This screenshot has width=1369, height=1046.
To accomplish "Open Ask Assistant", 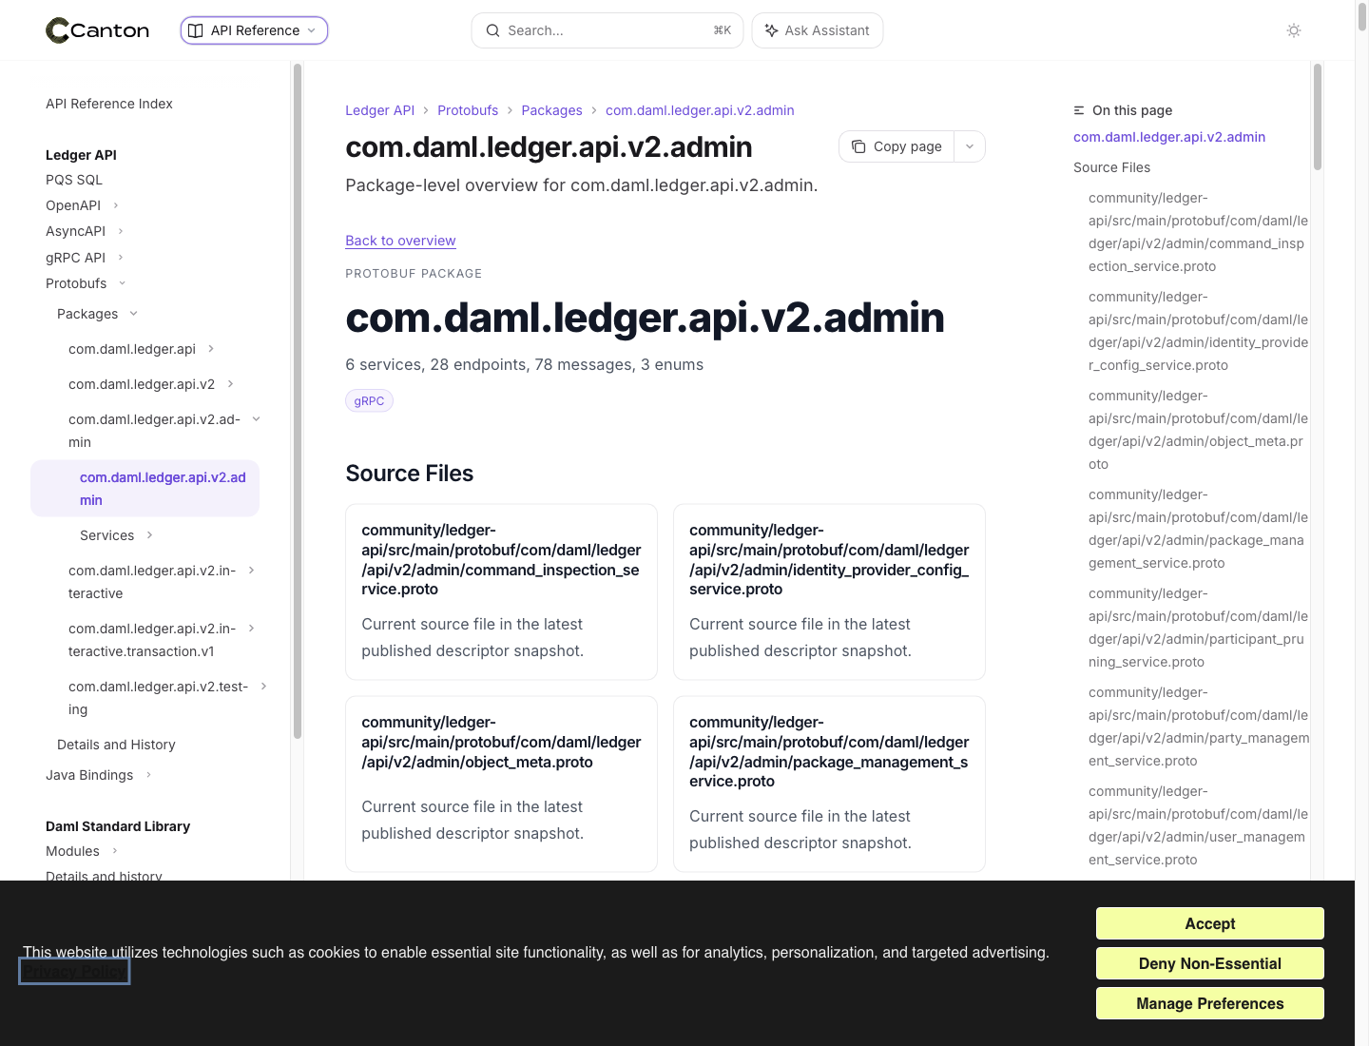I will (818, 30).
